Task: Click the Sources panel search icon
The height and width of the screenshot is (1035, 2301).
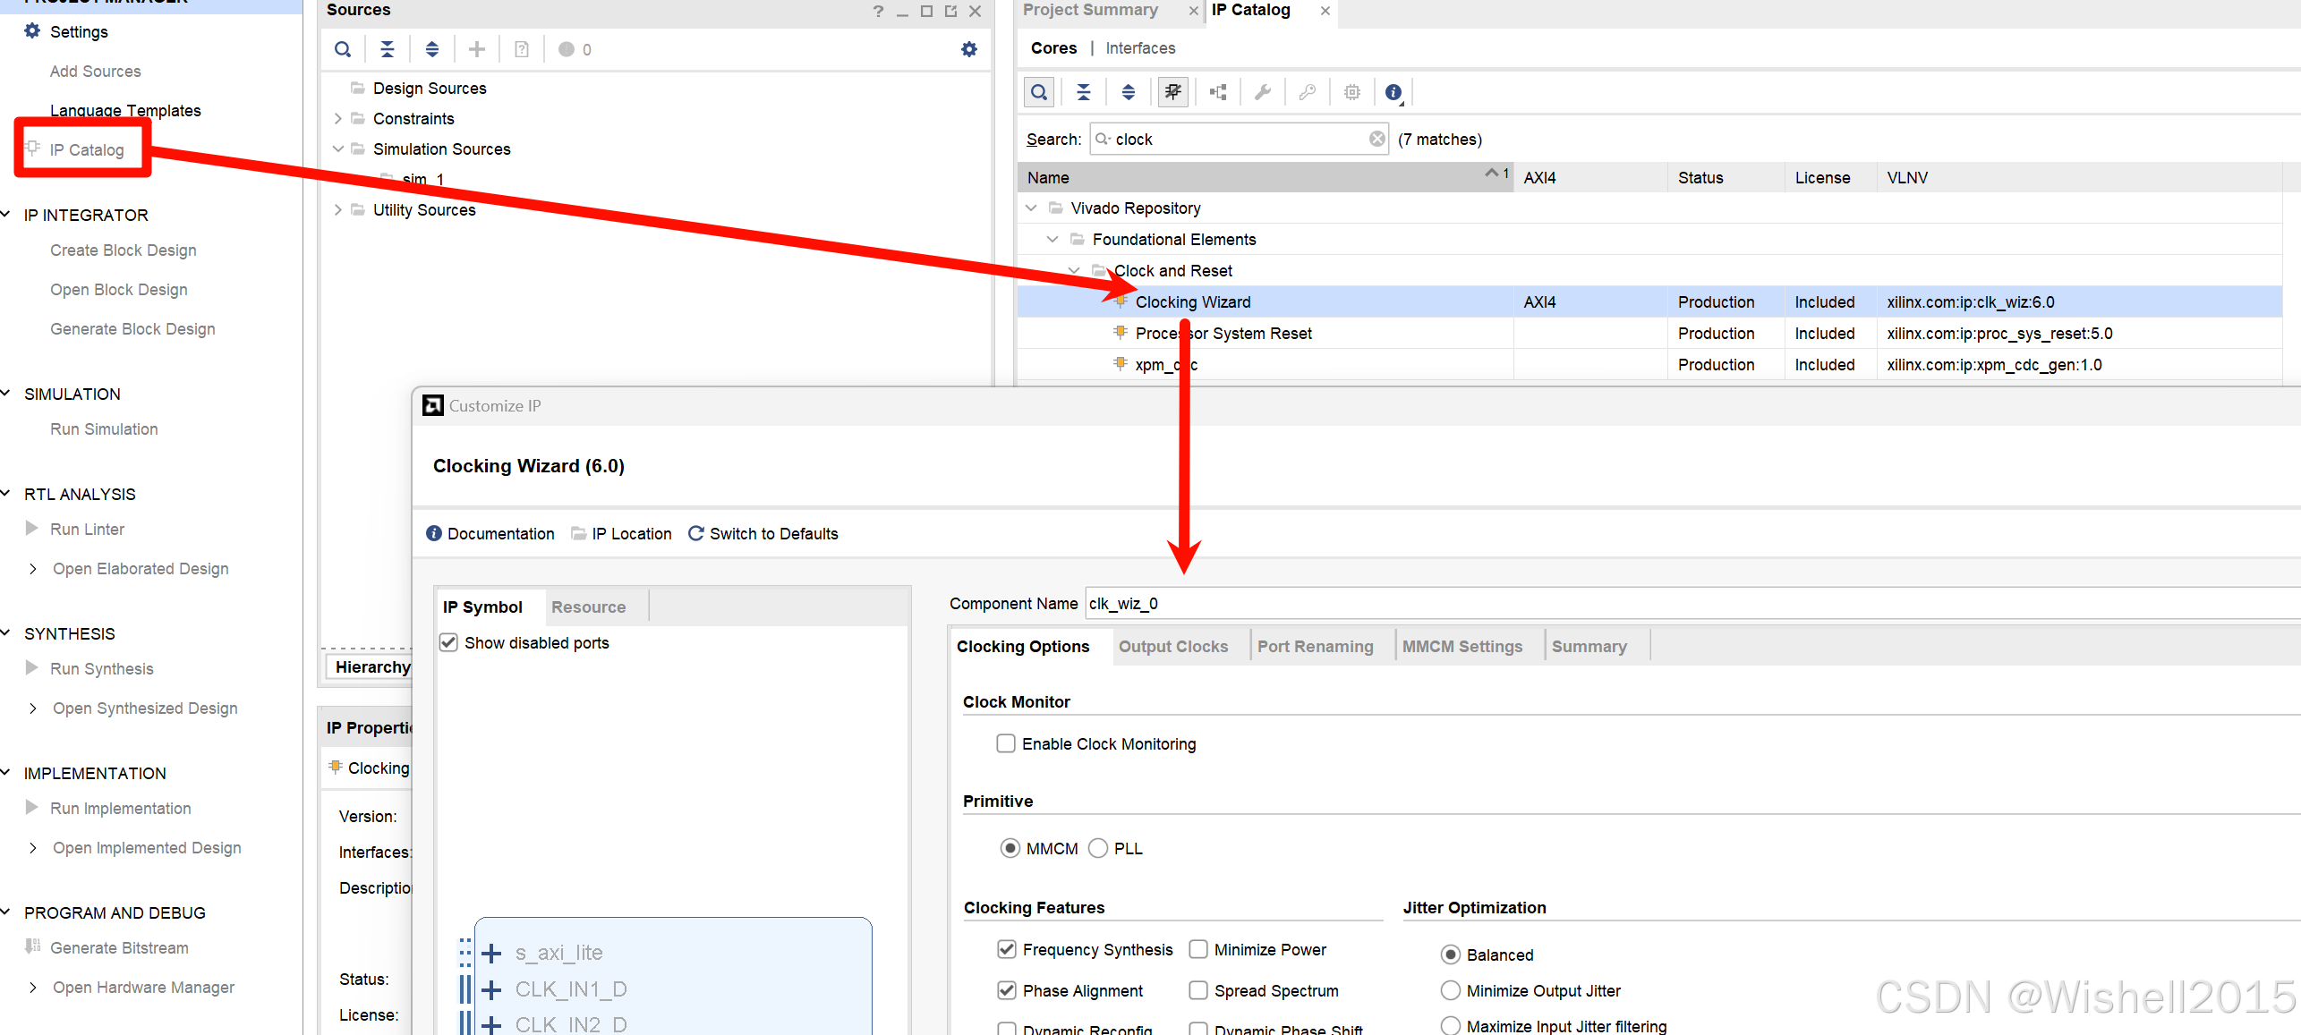Action: click(343, 49)
